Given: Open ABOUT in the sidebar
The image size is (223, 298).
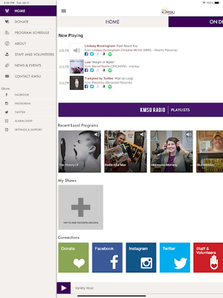Looking at the screenshot, I should click(x=28, y=43).
